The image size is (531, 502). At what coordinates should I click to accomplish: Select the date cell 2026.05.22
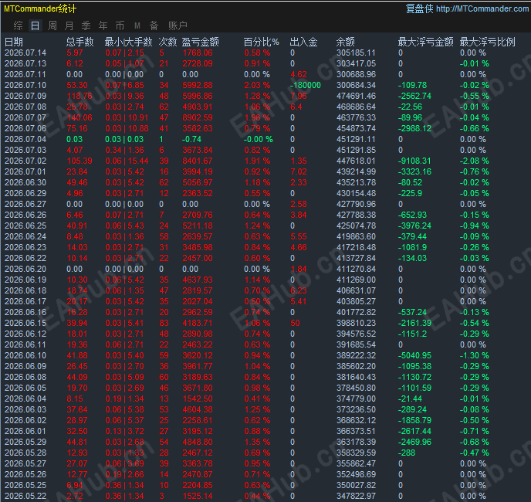coord(25,496)
